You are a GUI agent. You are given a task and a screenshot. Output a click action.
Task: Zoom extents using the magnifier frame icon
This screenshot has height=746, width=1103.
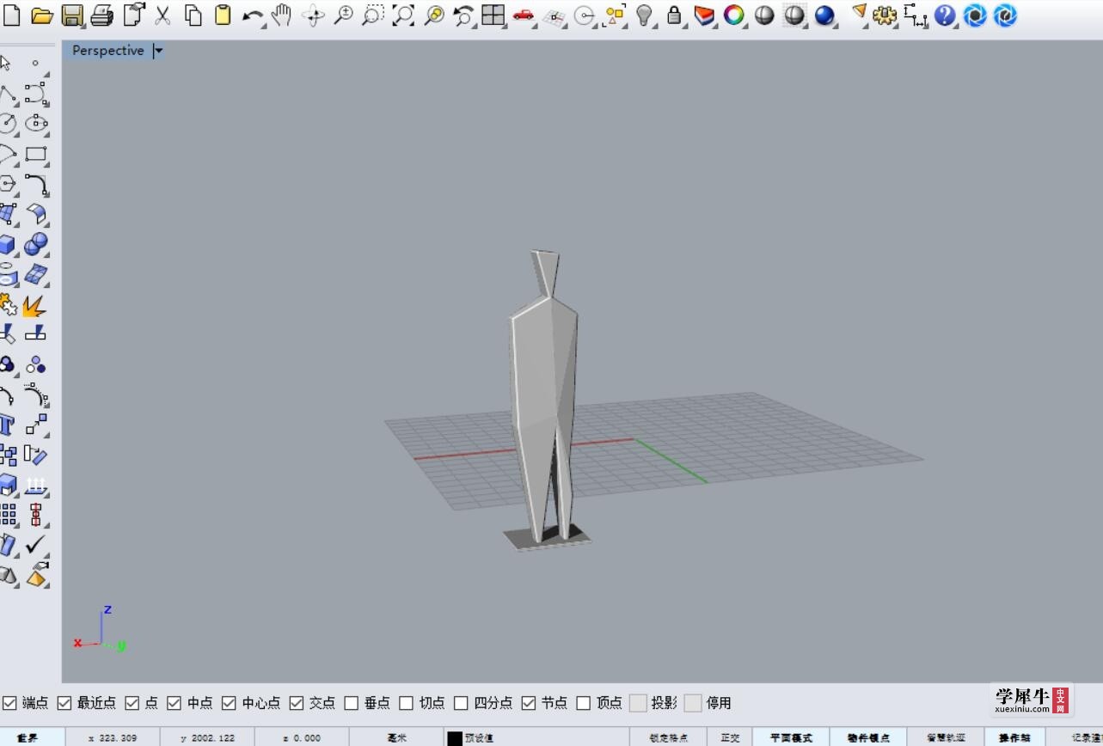point(402,15)
